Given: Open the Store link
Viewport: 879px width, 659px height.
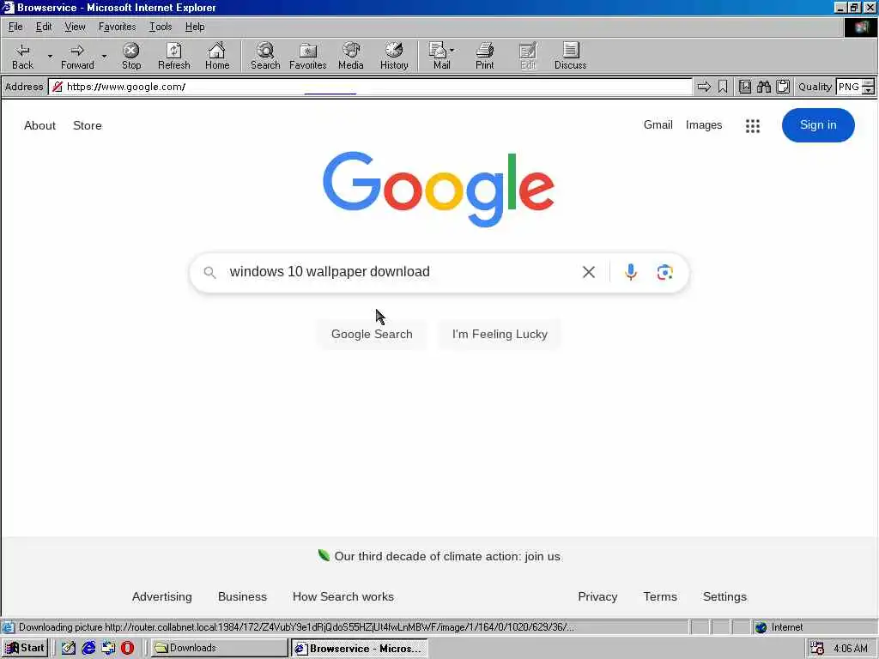Looking at the screenshot, I should [x=88, y=125].
